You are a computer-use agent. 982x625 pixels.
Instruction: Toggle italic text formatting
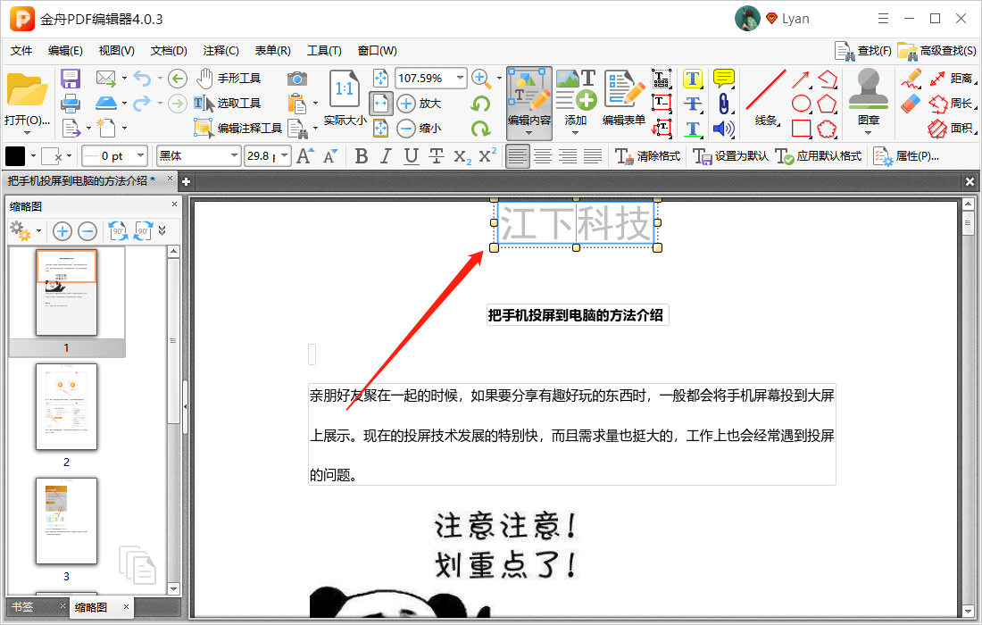385,155
